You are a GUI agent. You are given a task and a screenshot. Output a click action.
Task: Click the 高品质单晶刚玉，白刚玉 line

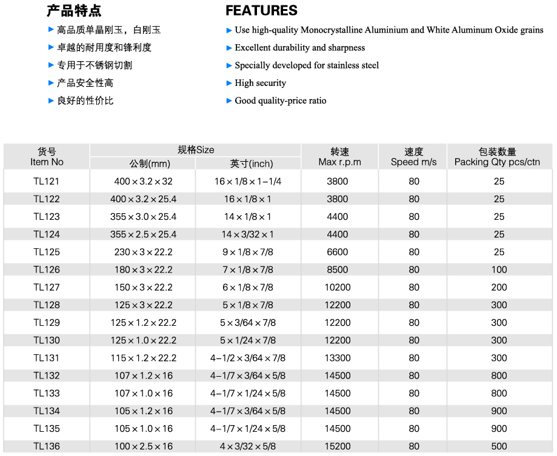pos(109,30)
